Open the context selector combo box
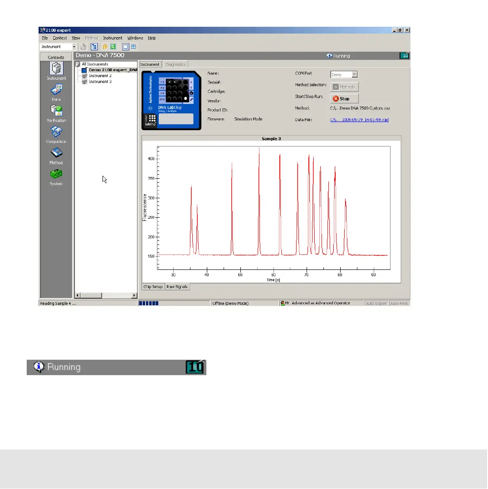Image resolution: width=488 pixels, height=489 pixels. click(x=58, y=47)
